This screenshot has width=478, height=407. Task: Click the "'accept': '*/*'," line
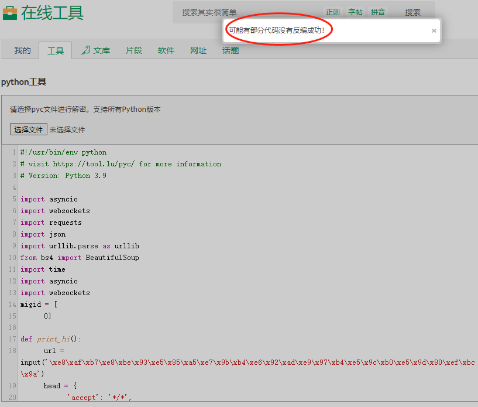(x=99, y=397)
